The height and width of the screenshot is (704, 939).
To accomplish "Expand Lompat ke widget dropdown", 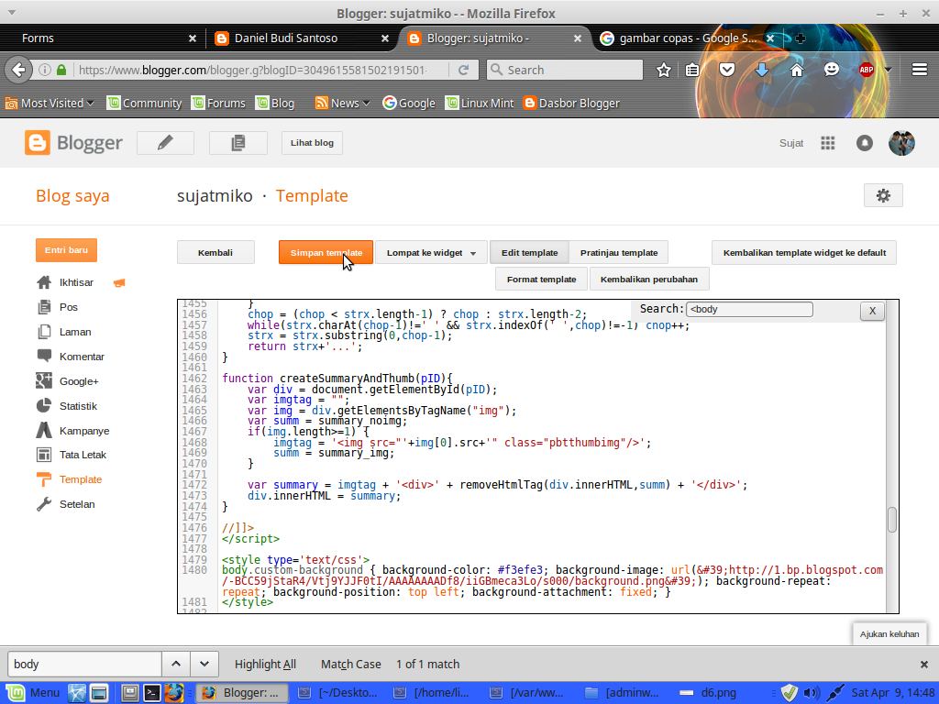I will click(x=431, y=253).
